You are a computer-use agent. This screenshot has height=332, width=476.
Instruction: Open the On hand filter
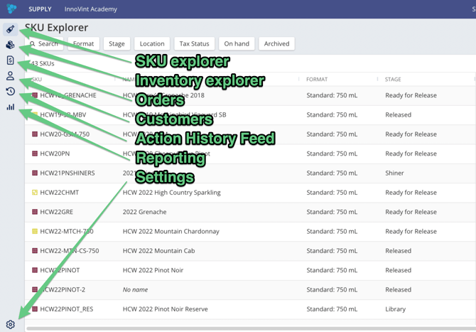point(237,44)
